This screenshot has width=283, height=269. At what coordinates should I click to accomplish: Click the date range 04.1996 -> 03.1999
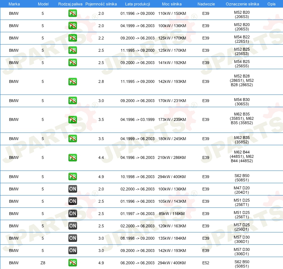pyautogui.click(x=138, y=119)
